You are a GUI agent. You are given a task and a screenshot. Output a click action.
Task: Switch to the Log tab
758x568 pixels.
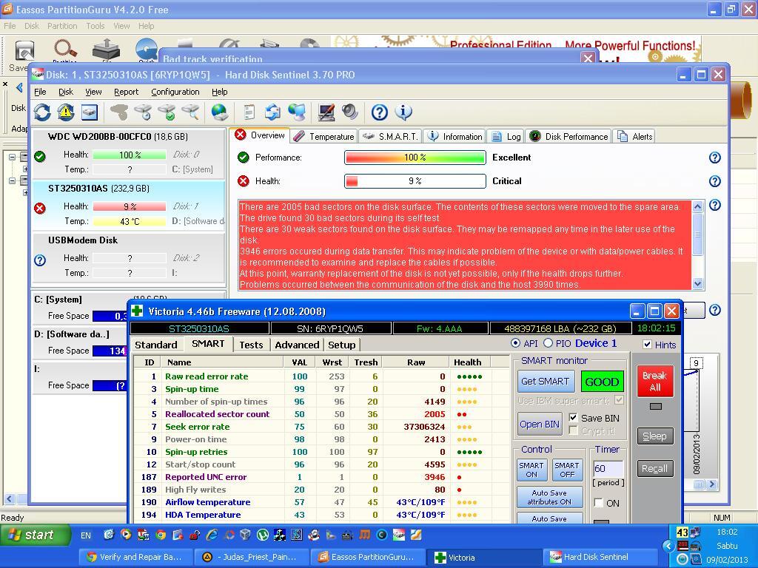pos(506,137)
